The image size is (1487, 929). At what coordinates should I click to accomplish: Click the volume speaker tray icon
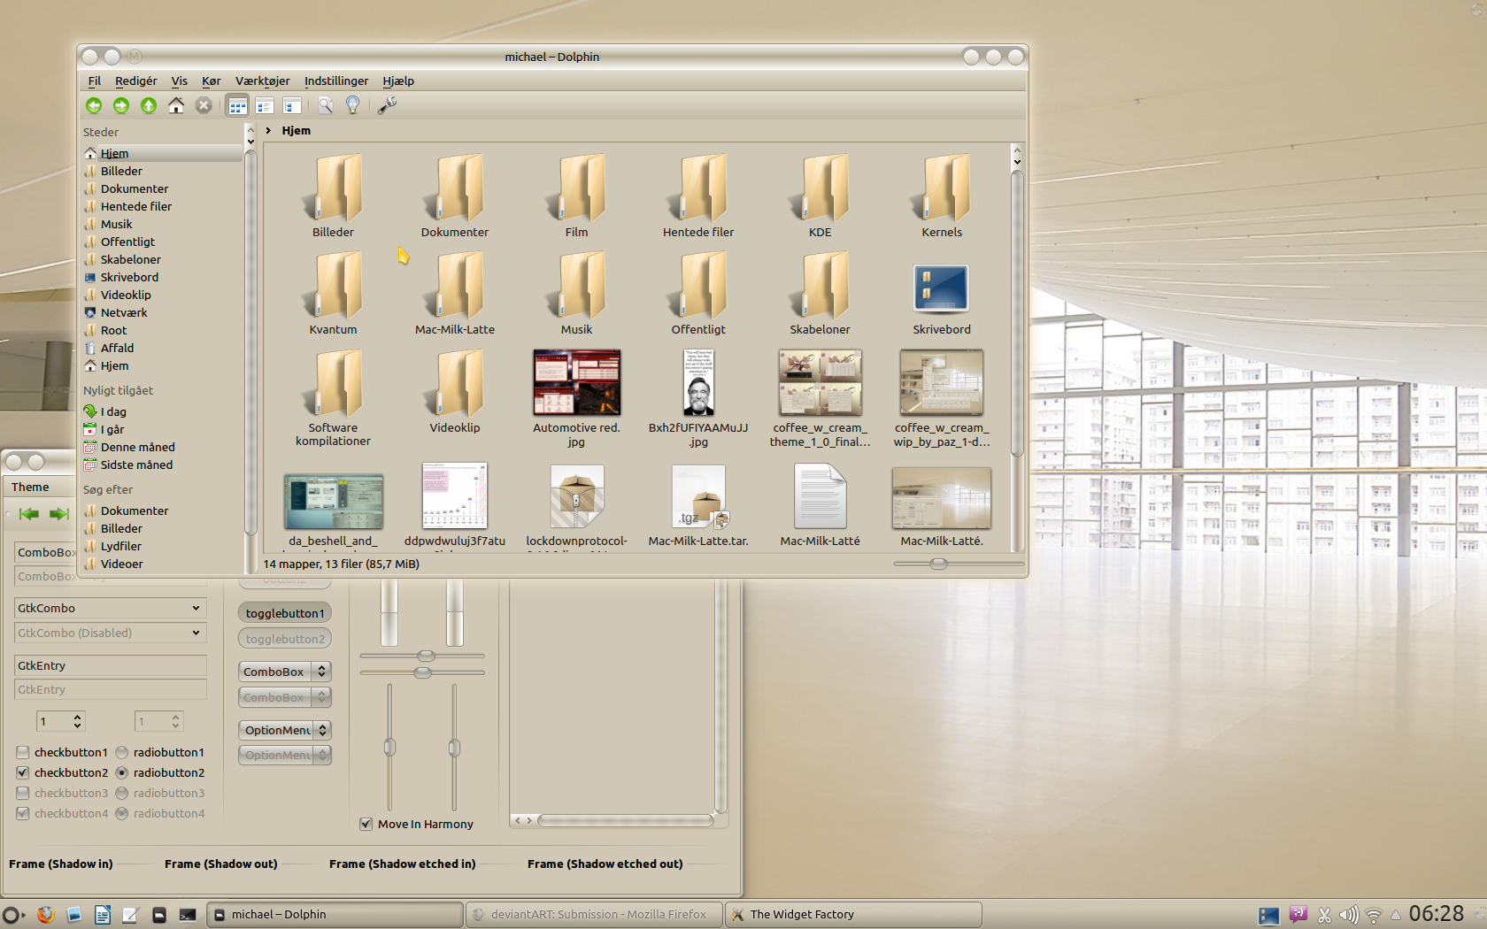click(1349, 915)
